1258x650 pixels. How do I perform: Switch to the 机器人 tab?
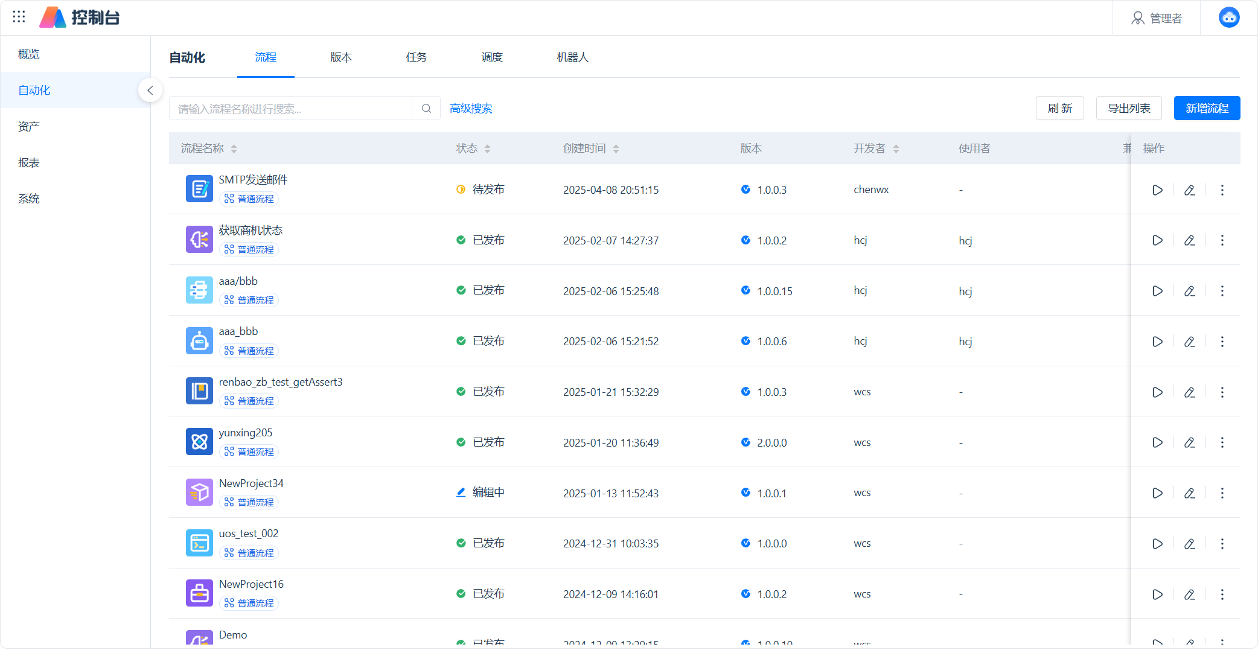(572, 57)
